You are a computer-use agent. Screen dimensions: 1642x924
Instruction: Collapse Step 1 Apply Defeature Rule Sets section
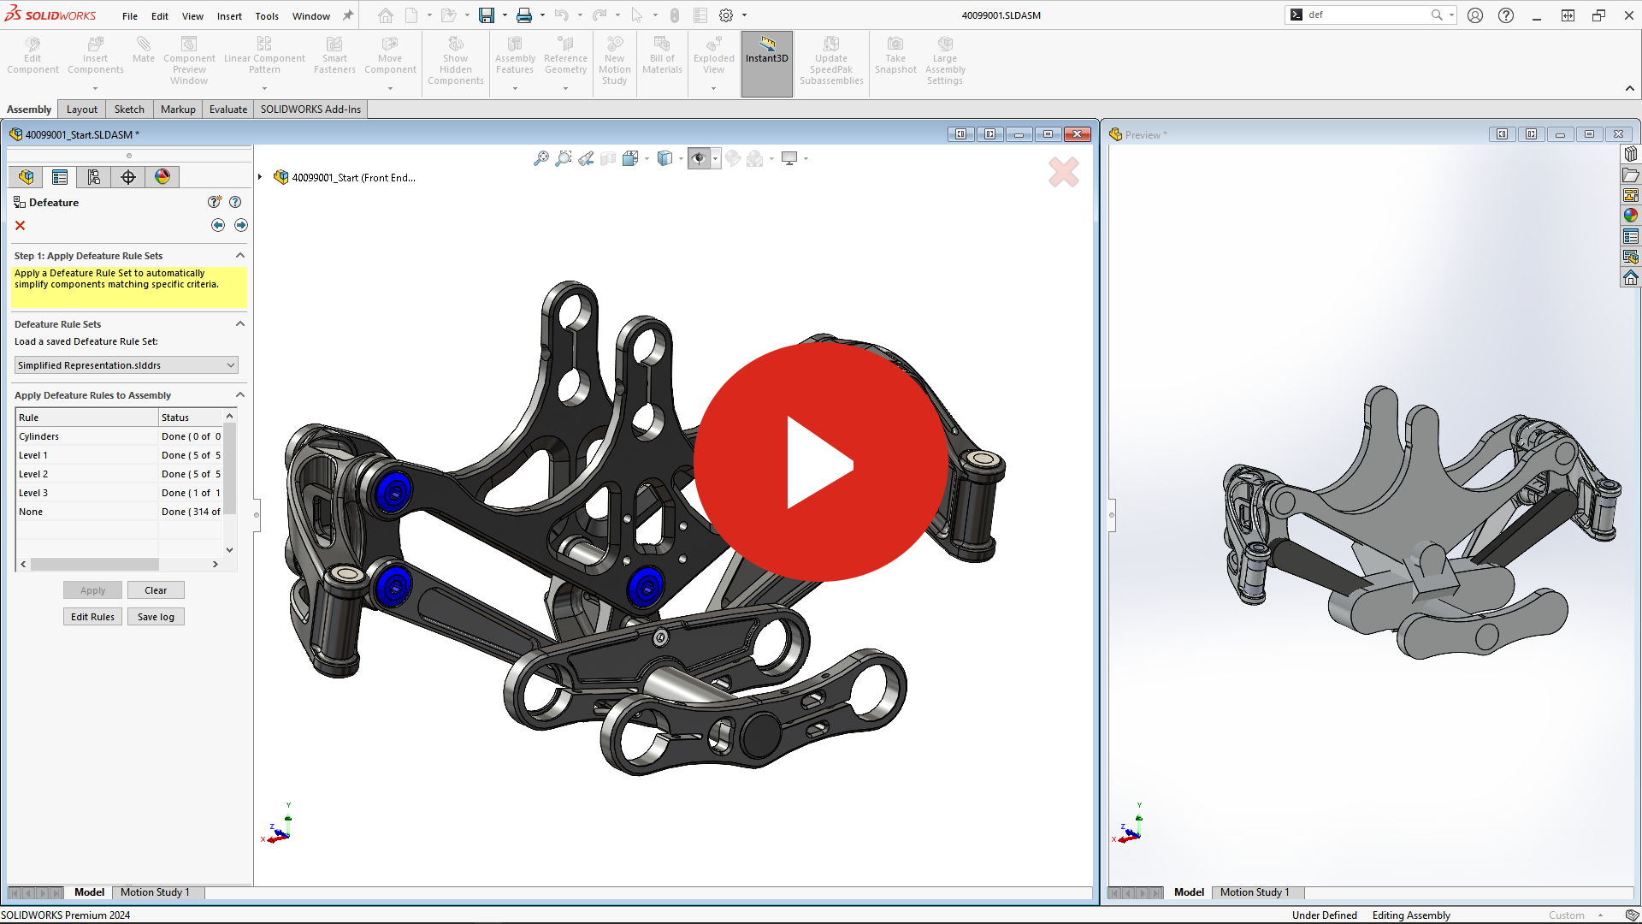(x=240, y=256)
